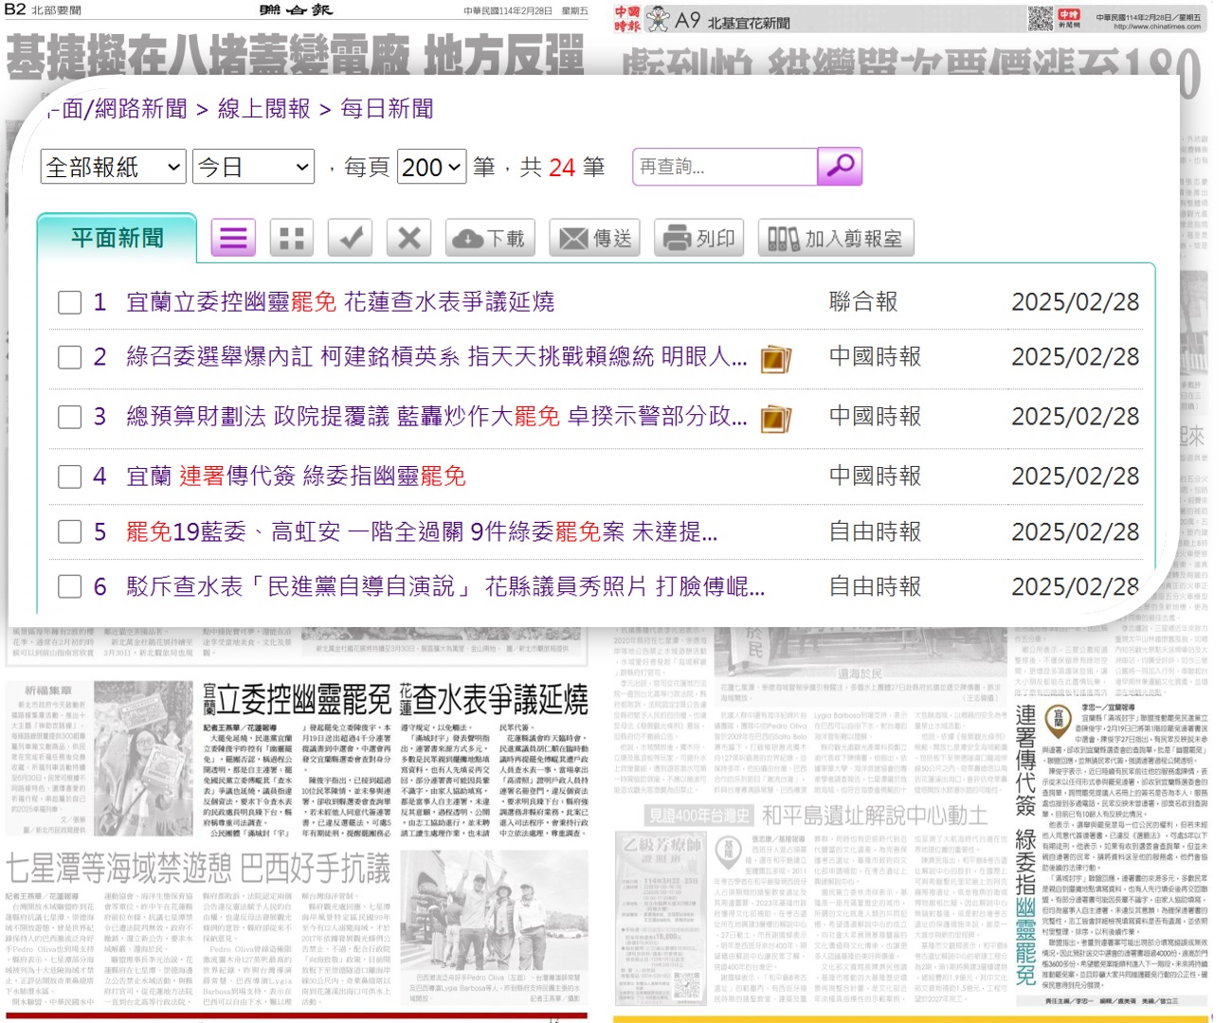Click date 2025/02/28 in row 6
Viewport: 1232px width, 1023px height.
tap(1075, 587)
